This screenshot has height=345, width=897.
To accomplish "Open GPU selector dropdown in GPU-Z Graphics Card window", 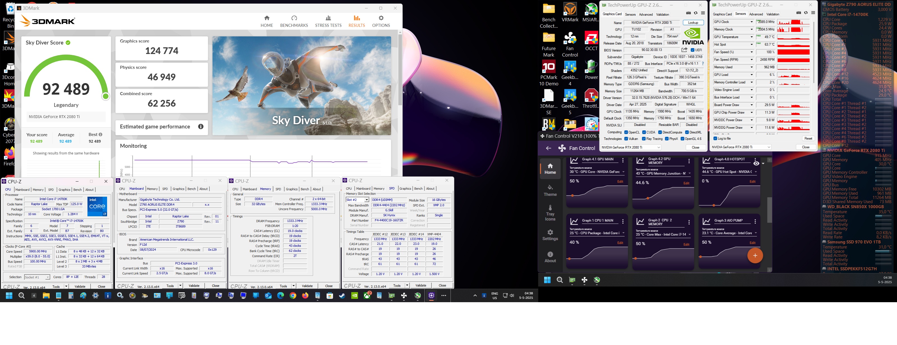I will [x=631, y=147].
